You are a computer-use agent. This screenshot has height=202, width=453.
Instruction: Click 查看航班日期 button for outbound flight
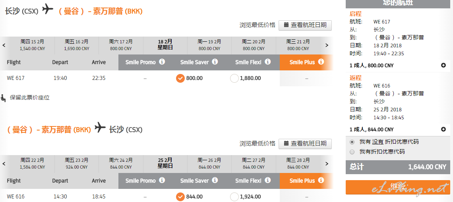click(x=305, y=25)
